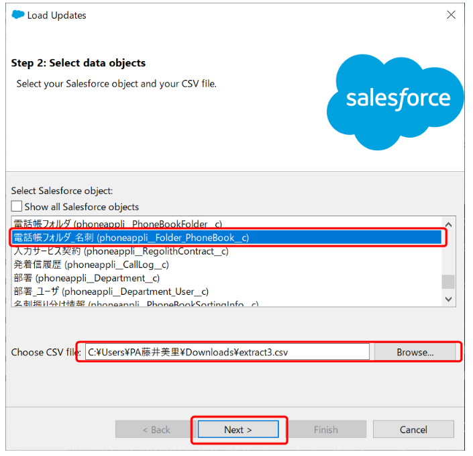Close the Load Updates dialog window
The width and height of the screenshot is (473, 456).
[452, 15]
